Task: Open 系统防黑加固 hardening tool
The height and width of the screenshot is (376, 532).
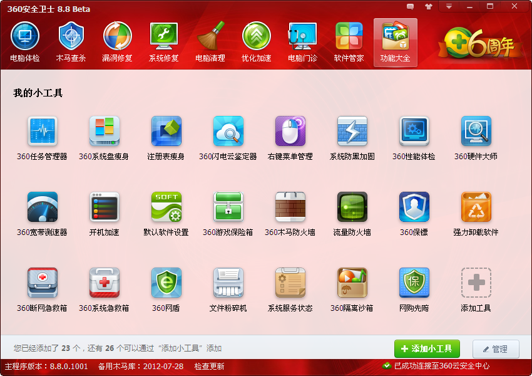Action: coord(352,132)
